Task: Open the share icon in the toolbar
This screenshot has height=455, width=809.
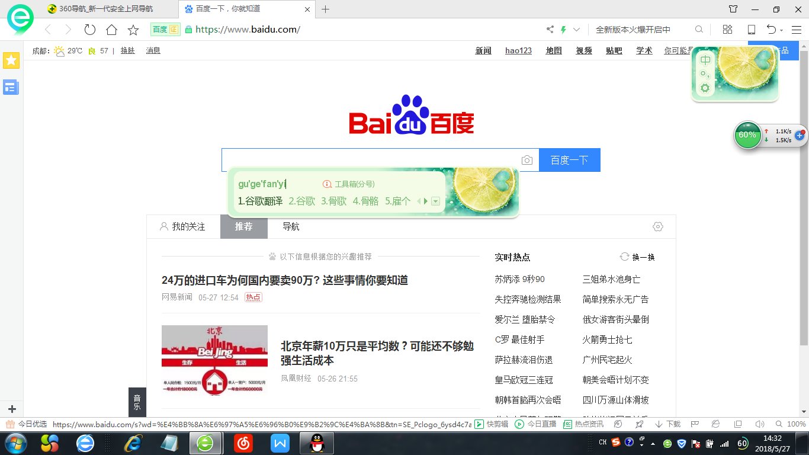Action: point(548,29)
